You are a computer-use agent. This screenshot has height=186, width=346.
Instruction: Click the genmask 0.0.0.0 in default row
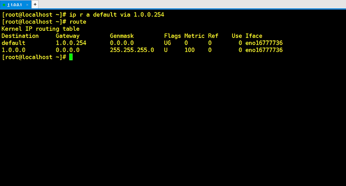122,43
